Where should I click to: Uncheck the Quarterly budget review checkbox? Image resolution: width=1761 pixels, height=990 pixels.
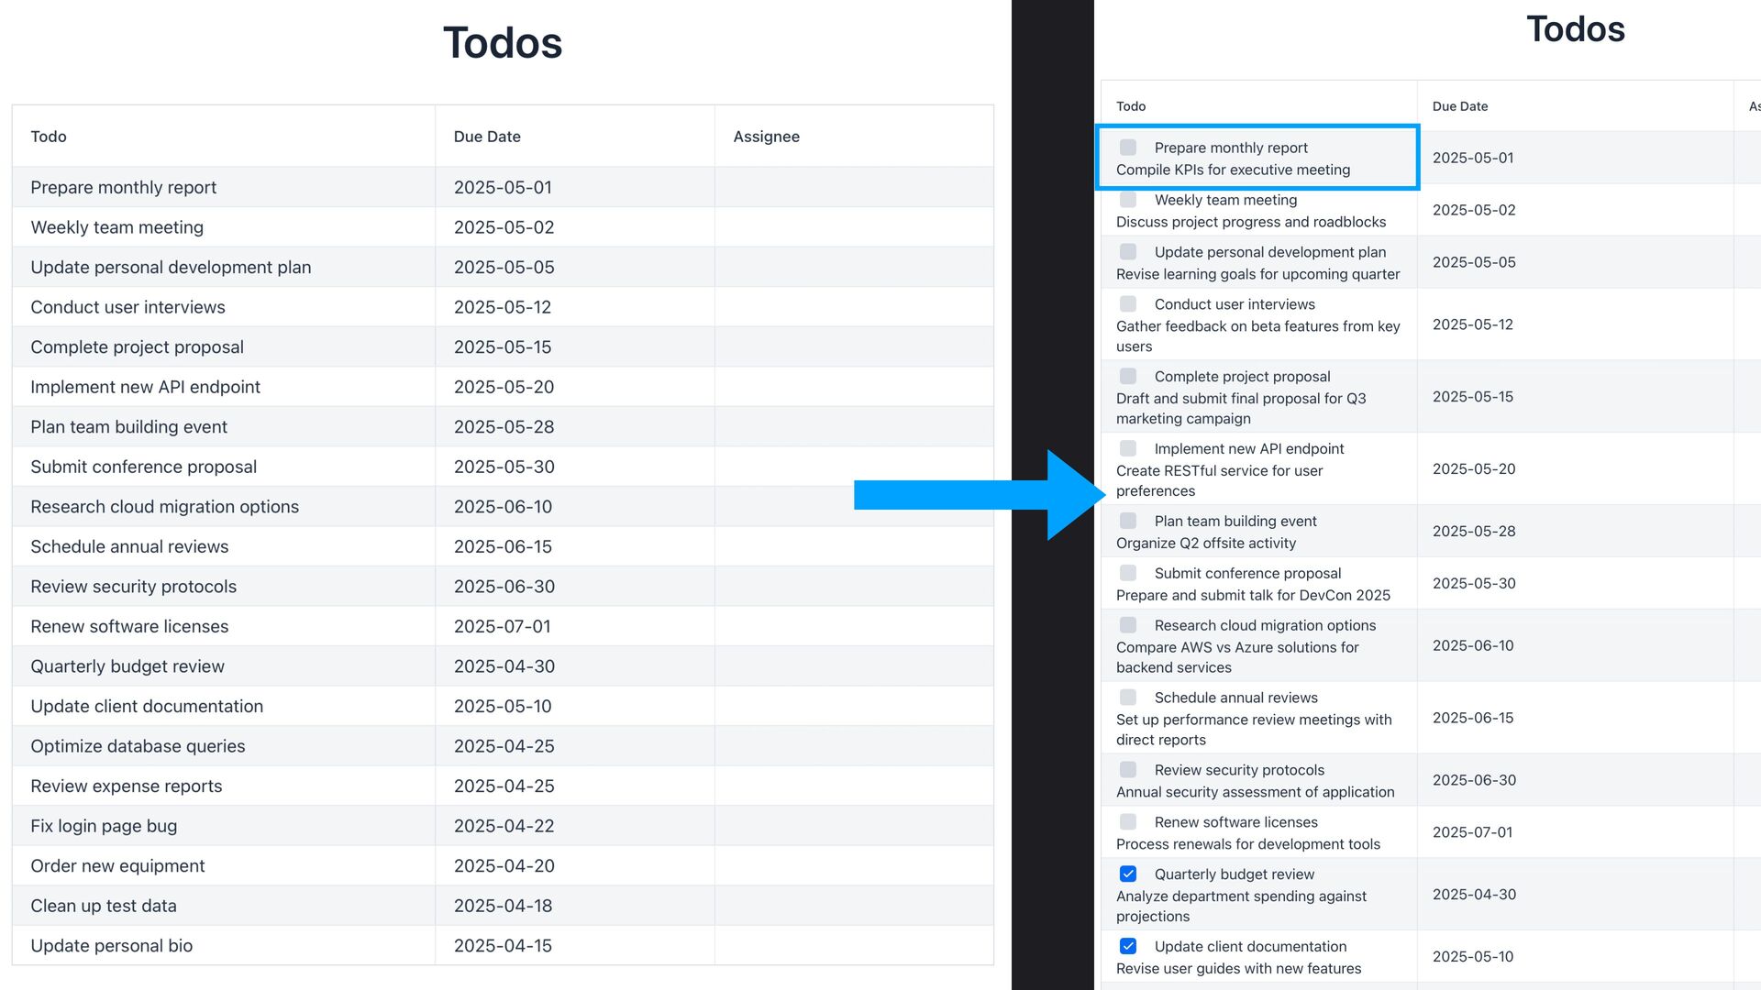point(1128,874)
